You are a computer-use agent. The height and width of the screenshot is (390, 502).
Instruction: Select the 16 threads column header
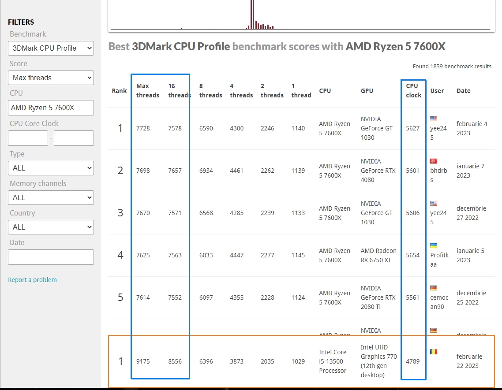[179, 90]
